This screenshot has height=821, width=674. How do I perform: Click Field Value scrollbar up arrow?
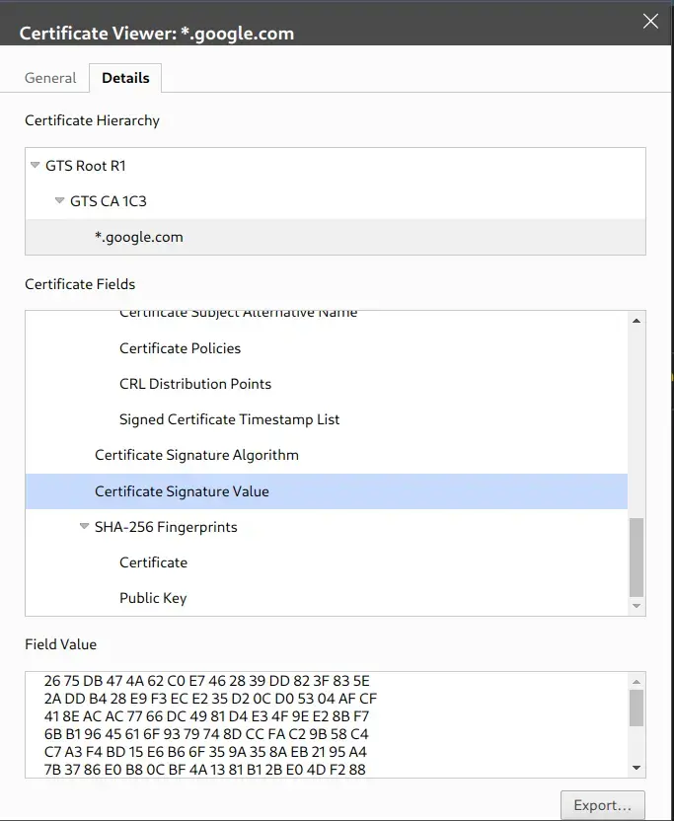[637, 682]
